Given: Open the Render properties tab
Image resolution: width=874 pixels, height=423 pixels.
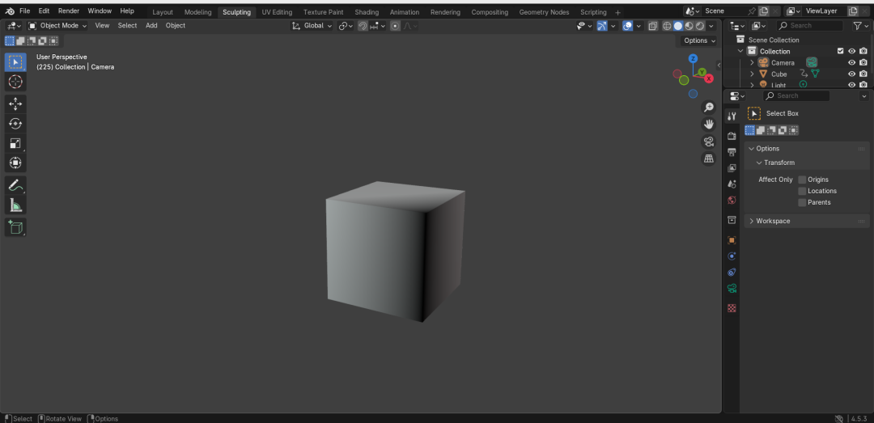Looking at the screenshot, I should (x=732, y=136).
